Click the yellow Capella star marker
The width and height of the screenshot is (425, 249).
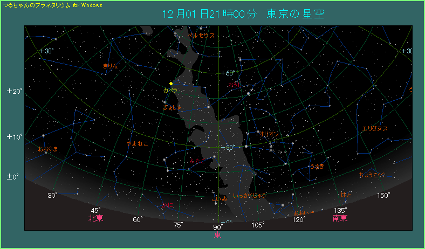pyautogui.click(x=171, y=84)
